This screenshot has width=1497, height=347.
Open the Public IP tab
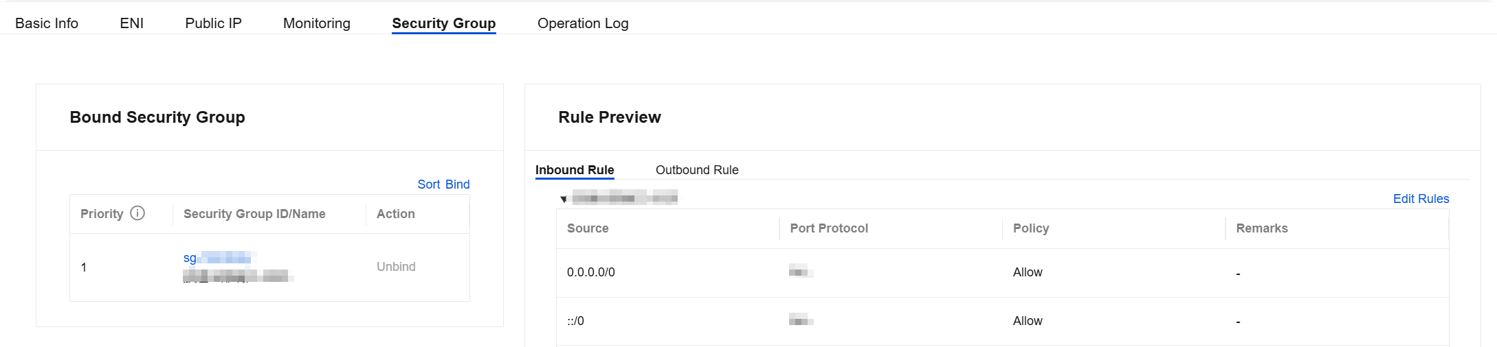(213, 23)
